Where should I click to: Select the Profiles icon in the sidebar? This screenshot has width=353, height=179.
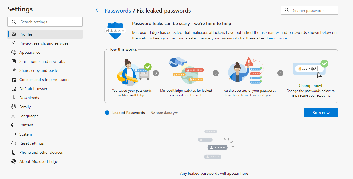14,34
